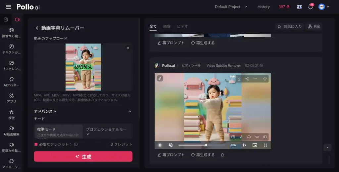The height and width of the screenshot is (172, 339).
Task: Open the Default Project dropdown
Action: 231,7
